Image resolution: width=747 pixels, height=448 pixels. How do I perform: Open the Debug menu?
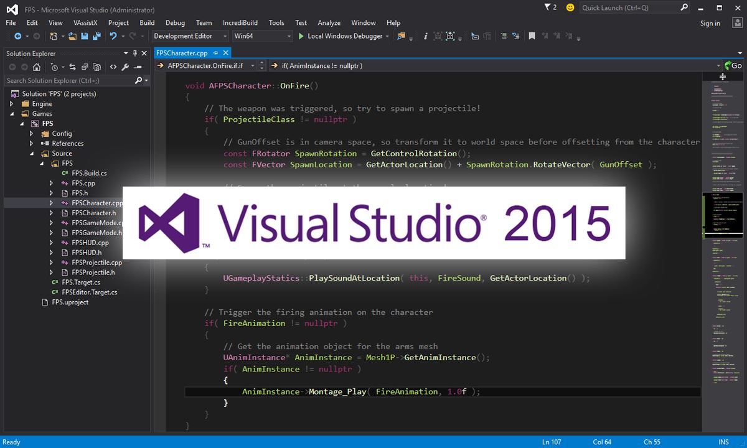(175, 23)
